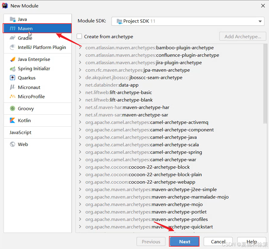269x249 pixels.
Task: Expand net.databinder data-app entry
Action: [x=80, y=85]
